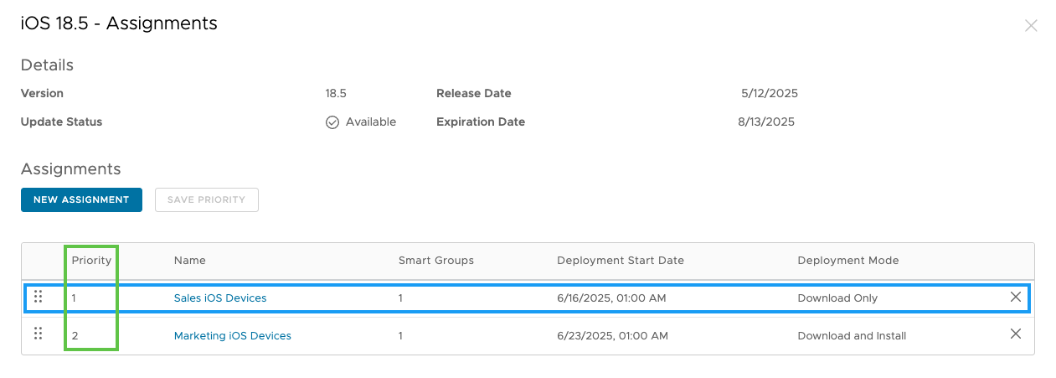
Task: Close the iOS 18.5 Assignments dialog
Action: click(1031, 26)
